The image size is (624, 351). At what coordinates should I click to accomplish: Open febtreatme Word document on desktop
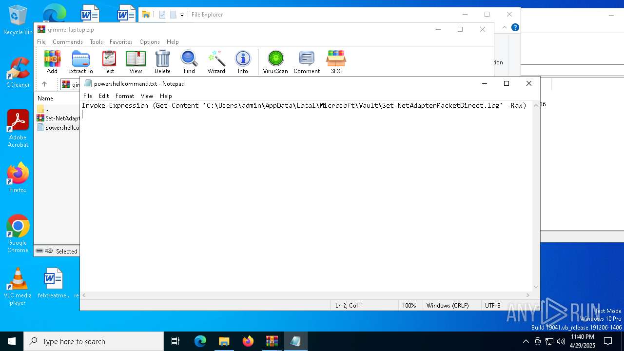[x=53, y=283]
